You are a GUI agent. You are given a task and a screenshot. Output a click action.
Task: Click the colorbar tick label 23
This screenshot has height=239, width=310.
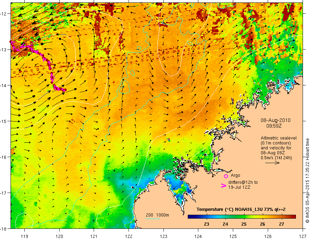click(206, 224)
